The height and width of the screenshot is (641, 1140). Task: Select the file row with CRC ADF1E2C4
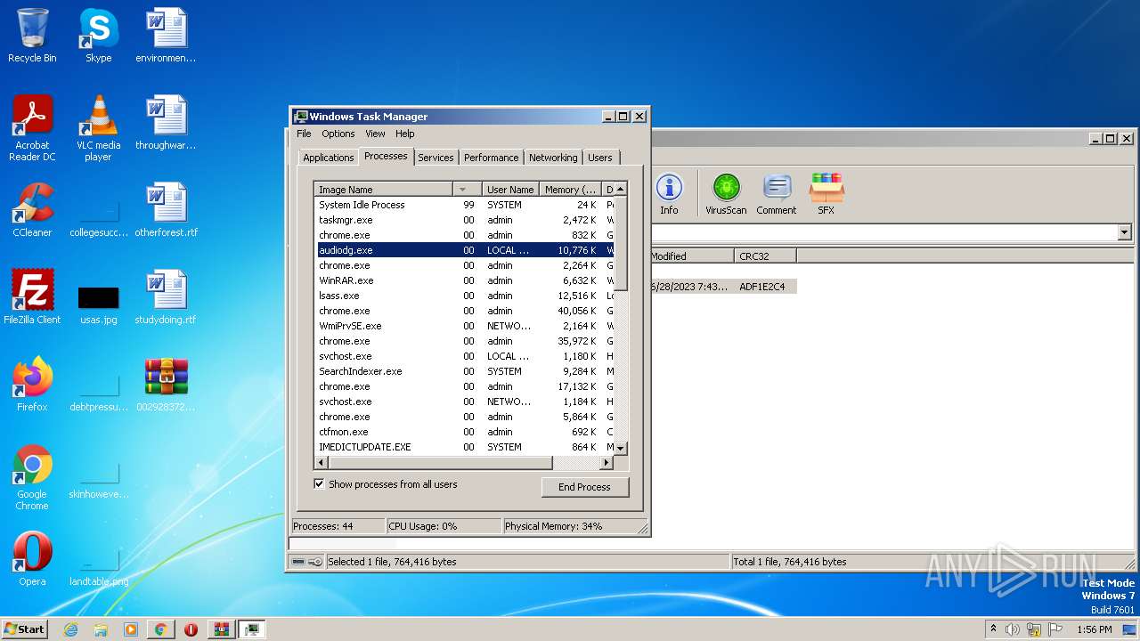(x=723, y=287)
